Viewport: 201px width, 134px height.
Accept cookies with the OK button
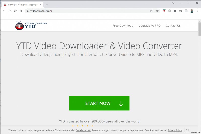(x=187, y=130)
